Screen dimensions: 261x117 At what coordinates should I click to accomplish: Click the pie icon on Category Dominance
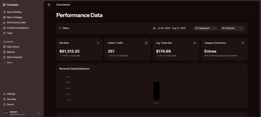click(x=243, y=43)
